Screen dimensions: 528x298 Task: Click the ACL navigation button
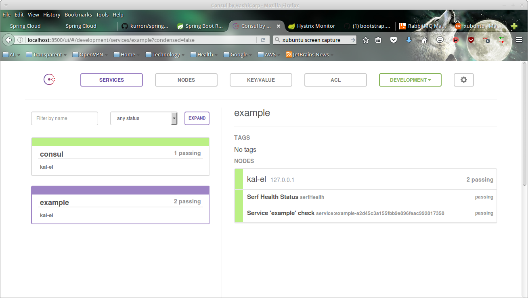(x=335, y=80)
